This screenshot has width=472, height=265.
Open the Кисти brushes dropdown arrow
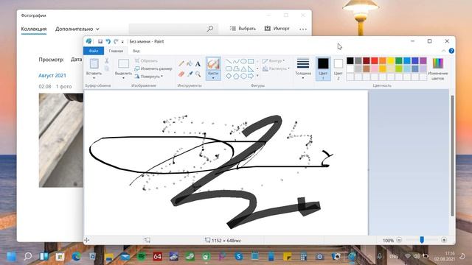[213, 78]
